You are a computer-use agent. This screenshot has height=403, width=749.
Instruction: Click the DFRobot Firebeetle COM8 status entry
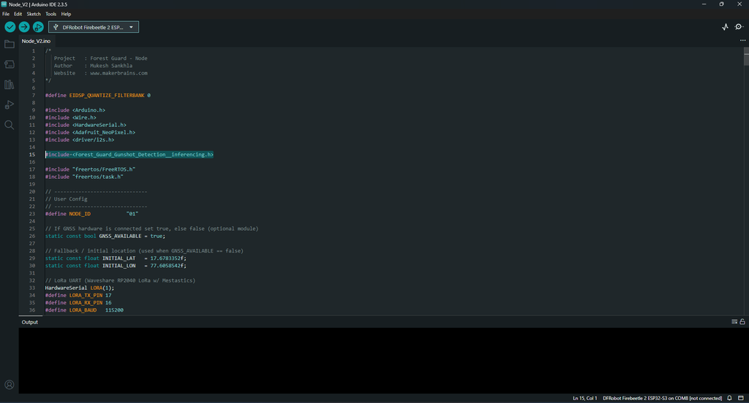tap(662, 398)
